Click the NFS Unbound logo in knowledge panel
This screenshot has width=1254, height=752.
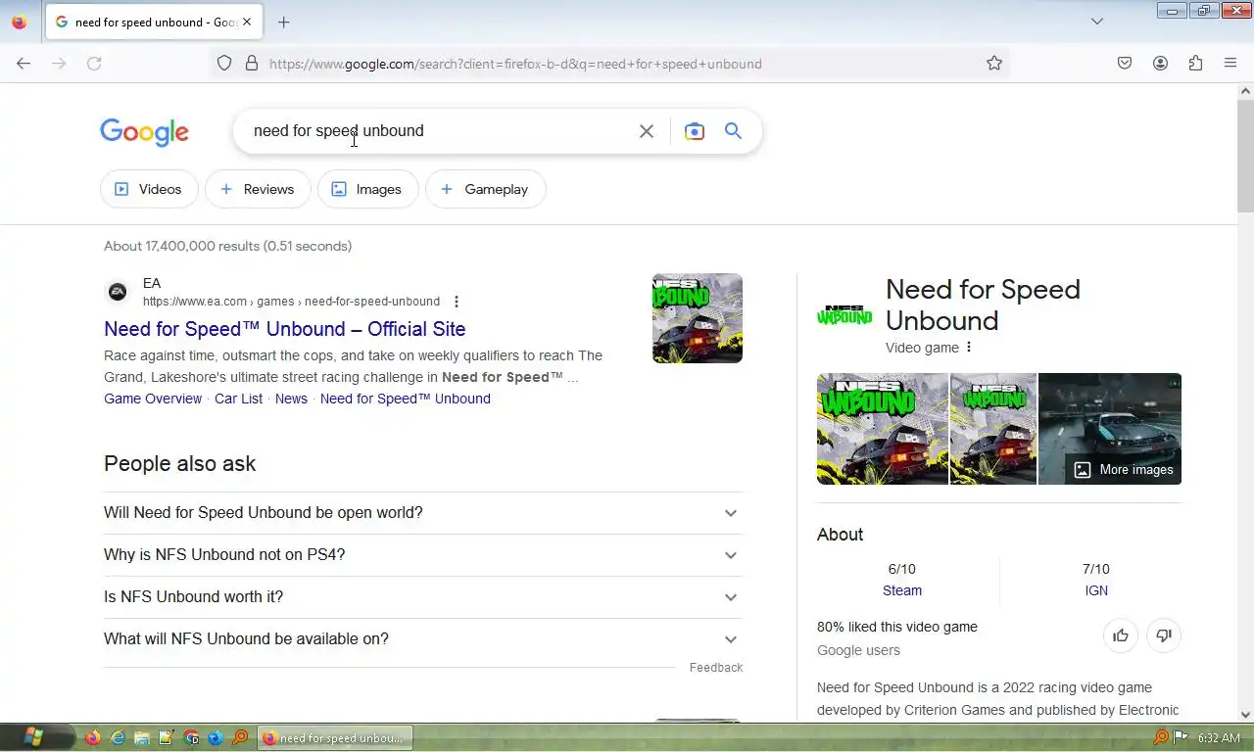coord(844,315)
